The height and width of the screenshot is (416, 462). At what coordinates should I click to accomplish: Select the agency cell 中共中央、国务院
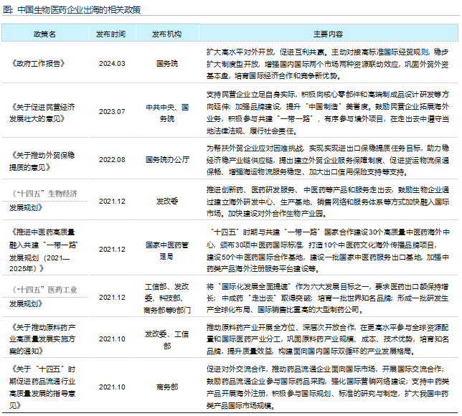pos(166,111)
